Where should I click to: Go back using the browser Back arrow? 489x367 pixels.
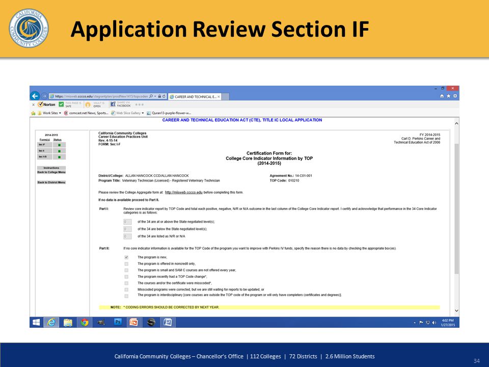pos(35,96)
